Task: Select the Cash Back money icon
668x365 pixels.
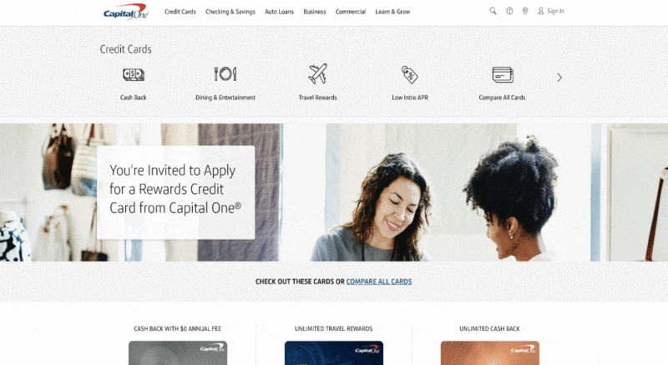Action: (134, 74)
